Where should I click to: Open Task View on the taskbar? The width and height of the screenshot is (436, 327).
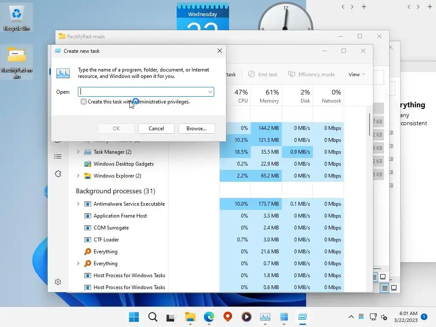[x=171, y=317]
